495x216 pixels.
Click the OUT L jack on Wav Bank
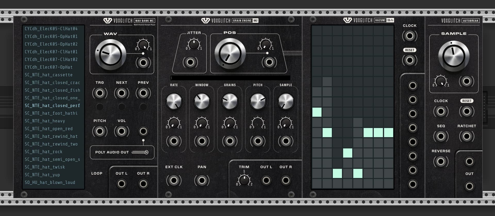point(121,184)
